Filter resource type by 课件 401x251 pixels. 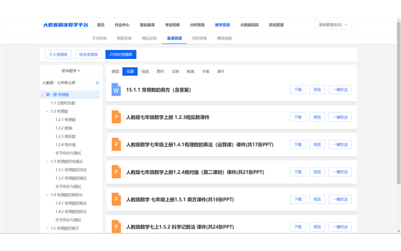point(221,72)
